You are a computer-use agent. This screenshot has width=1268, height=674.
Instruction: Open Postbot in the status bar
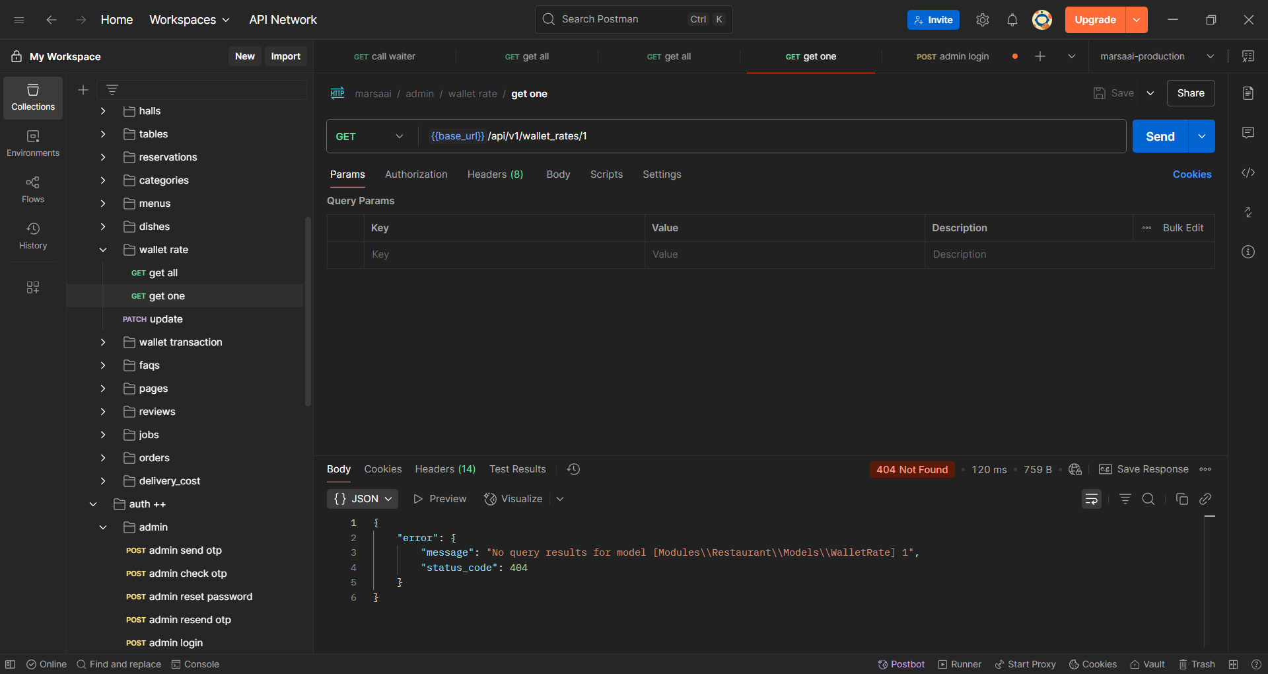(x=901, y=664)
